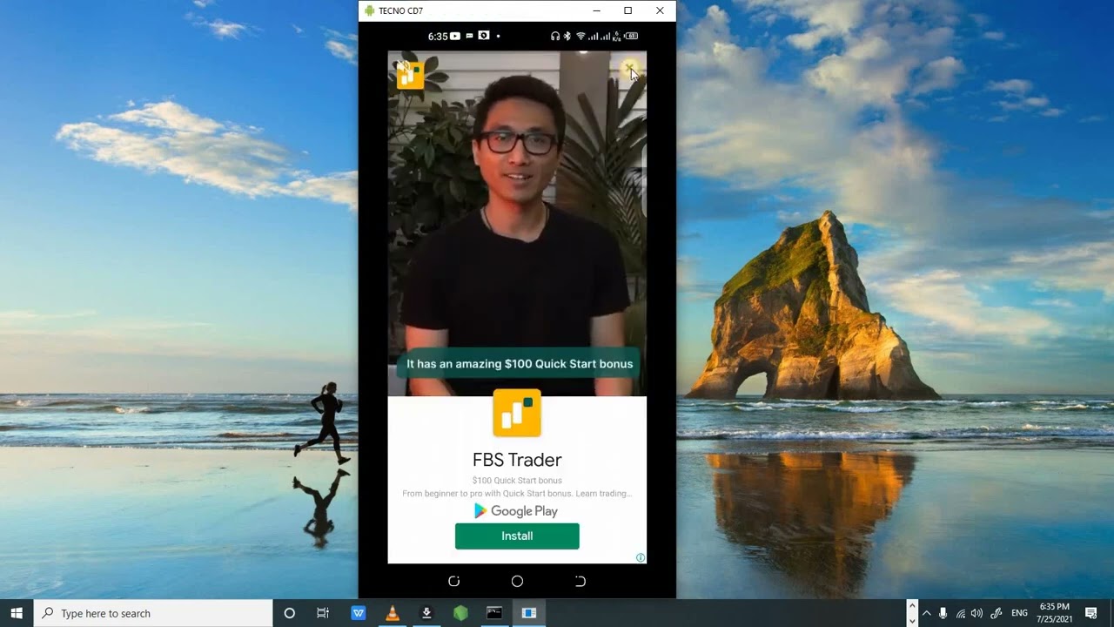Open the clock showing 6:35 PM
This screenshot has width=1114, height=627.
point(1054,613)
